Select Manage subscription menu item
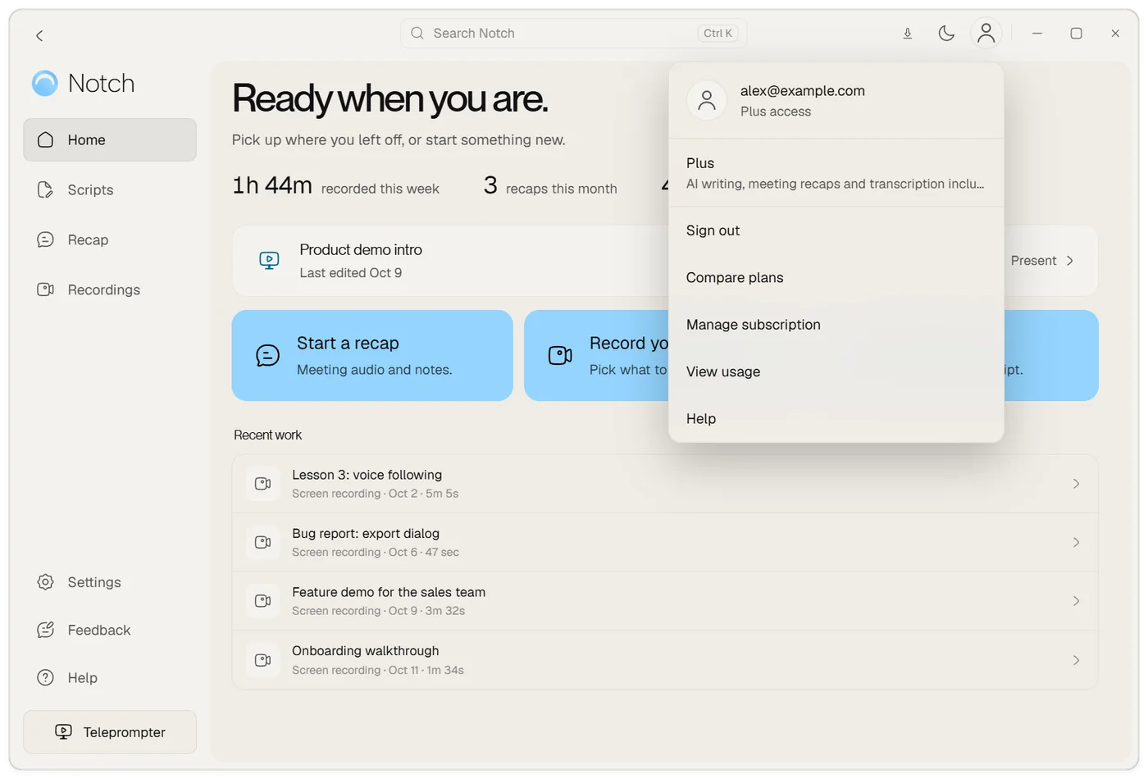The image size is (1148, 779). click(836, 325)
